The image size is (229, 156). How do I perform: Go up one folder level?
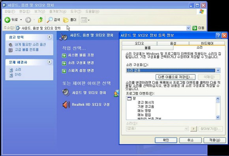(x=40, y=20)
